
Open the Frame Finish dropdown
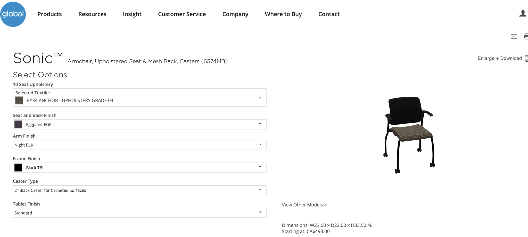139,168
